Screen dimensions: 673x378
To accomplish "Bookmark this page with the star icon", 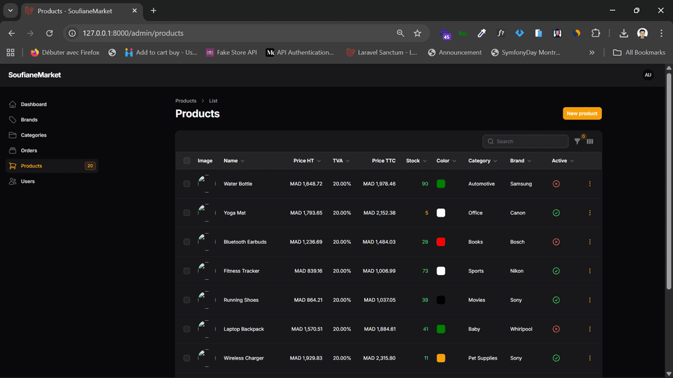I will tap(417, 33).
